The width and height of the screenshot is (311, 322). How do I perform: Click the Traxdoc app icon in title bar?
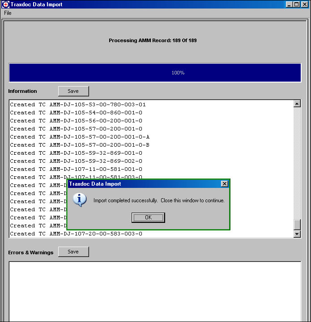pyautogui.click(x=5, y=4)
